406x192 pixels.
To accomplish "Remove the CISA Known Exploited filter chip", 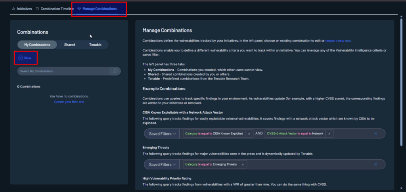I will pyautogui.click(x=249, y=134).
